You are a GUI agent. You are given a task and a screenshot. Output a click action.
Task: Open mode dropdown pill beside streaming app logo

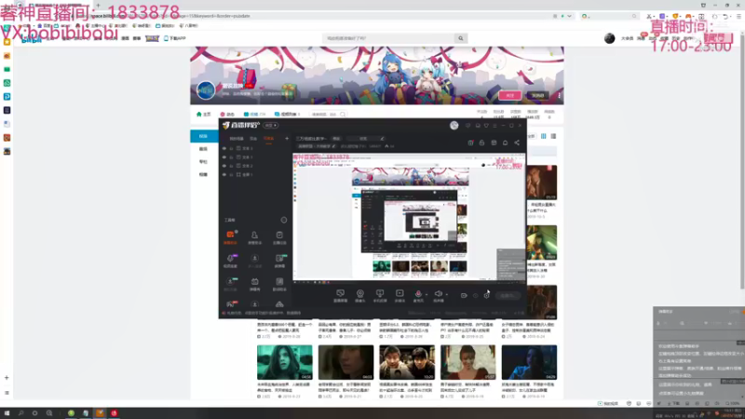(271, 126)
